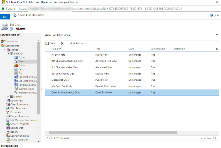Open the View selector dropdown
This screenshot has width=221, height=148.
(x=136, y=35)
